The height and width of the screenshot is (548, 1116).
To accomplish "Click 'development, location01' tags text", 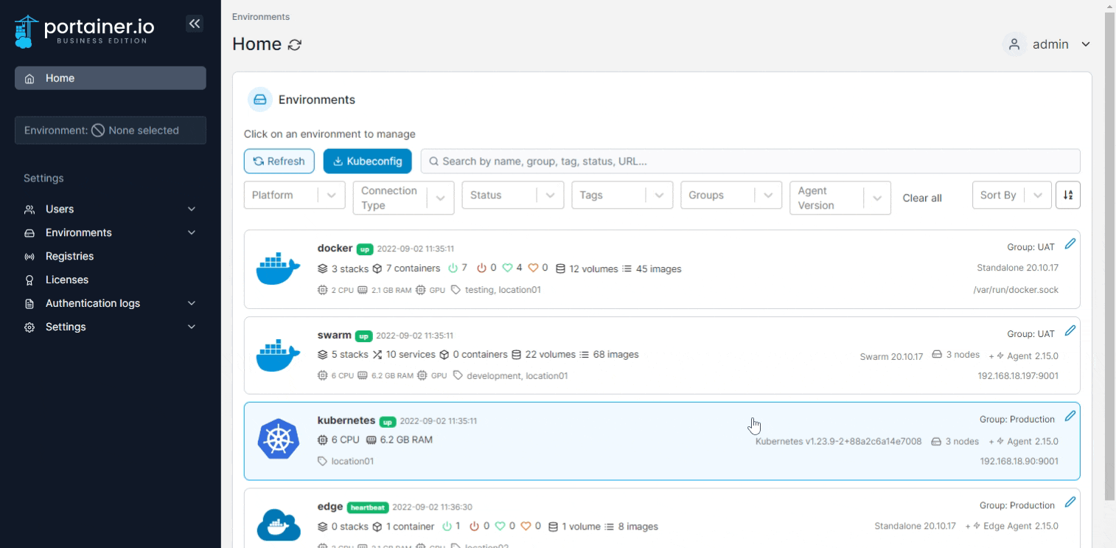I will (517, 376).
